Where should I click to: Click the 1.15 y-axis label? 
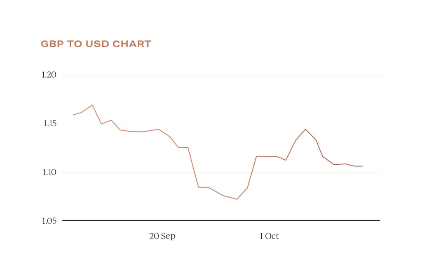[49, 124]
